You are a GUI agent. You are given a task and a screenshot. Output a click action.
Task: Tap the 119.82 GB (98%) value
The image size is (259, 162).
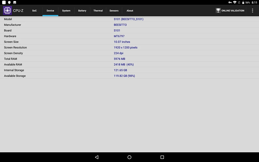tap(124, 76)
